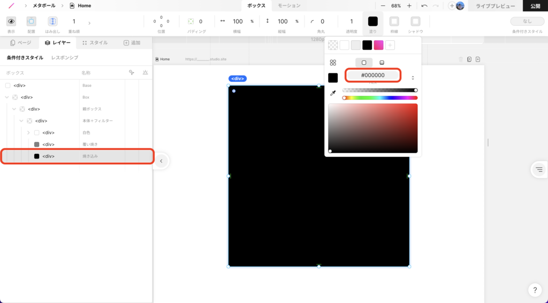This screenshot has width=548, height=303.
Task: Select the Base div layer row
Action: (x=76, y=85)
